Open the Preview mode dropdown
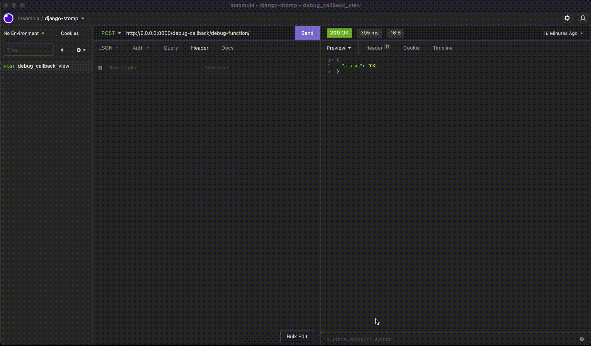This screenshot has width=591, height=346. tap(339, 48)
